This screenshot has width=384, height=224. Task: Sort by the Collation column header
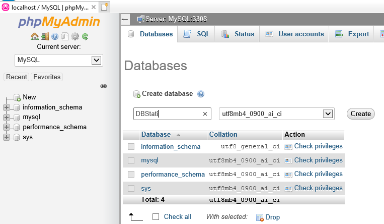[x=223, y=135]
